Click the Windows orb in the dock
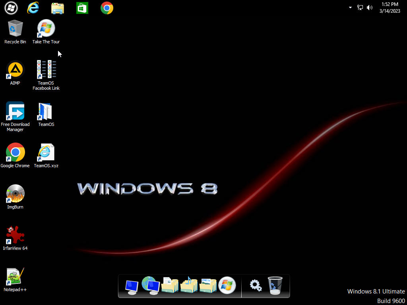Screen dimensions: 407x305 227,285
